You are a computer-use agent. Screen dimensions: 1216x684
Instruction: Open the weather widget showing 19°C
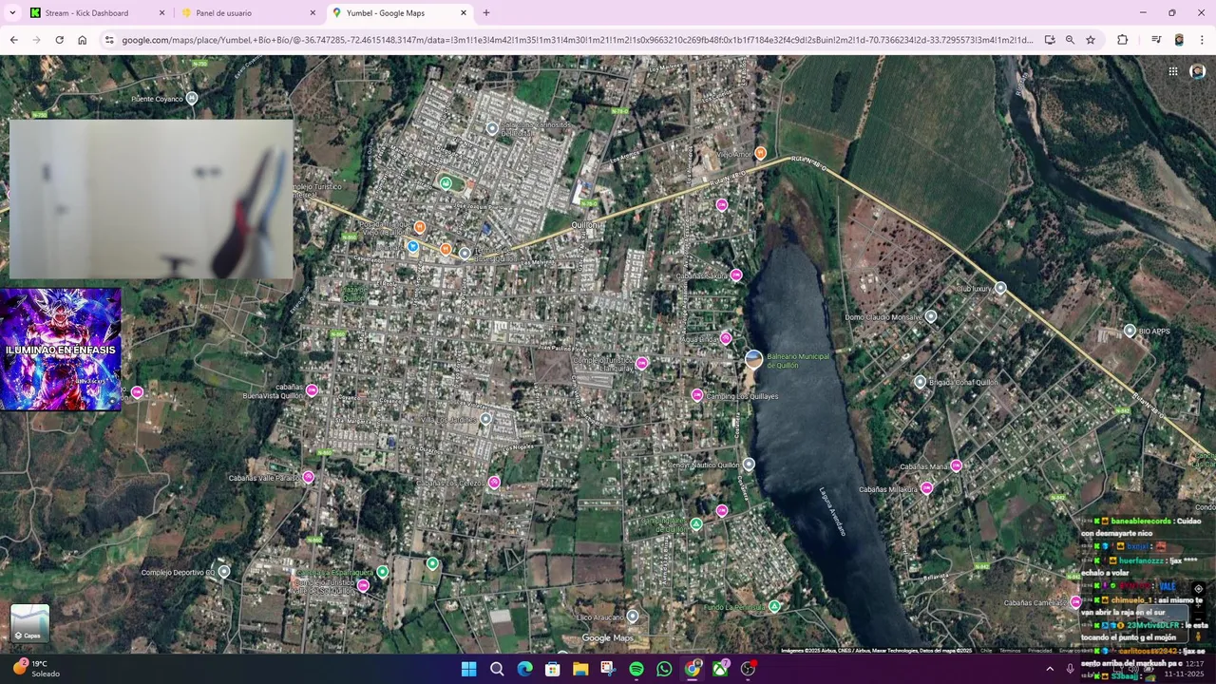tap(36, 669)
